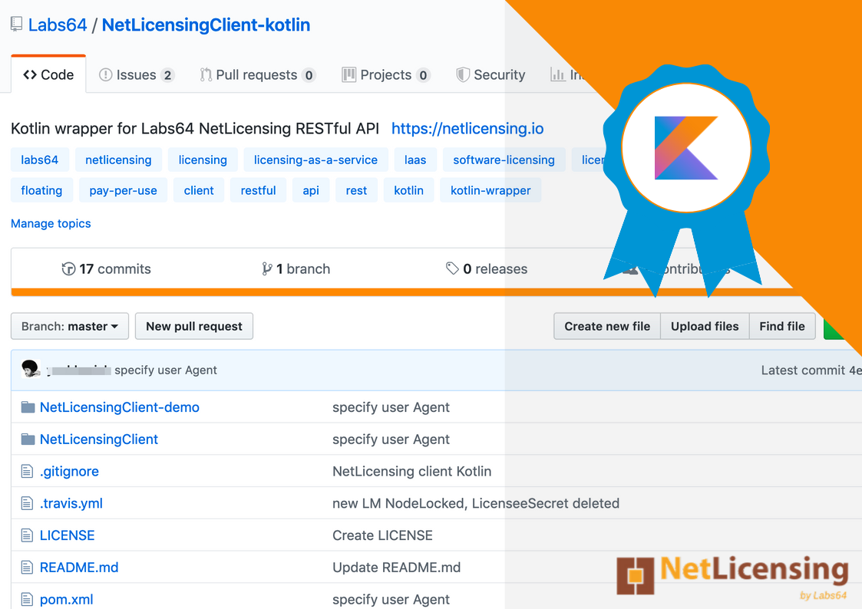Switch to the Code tab
This screenshot has height=609, width=862.
(x=48, y=74)
